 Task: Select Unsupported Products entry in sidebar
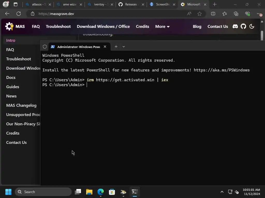point(23,115)
